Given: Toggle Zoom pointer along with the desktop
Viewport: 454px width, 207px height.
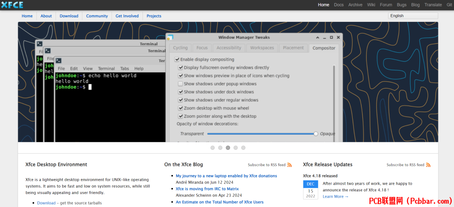Looking at the screenshot, I should click(x=180, y=116).
